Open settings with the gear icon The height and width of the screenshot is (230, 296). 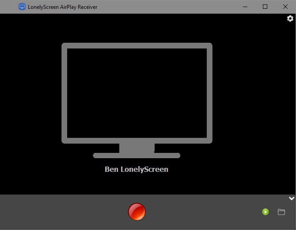point(290,19)
